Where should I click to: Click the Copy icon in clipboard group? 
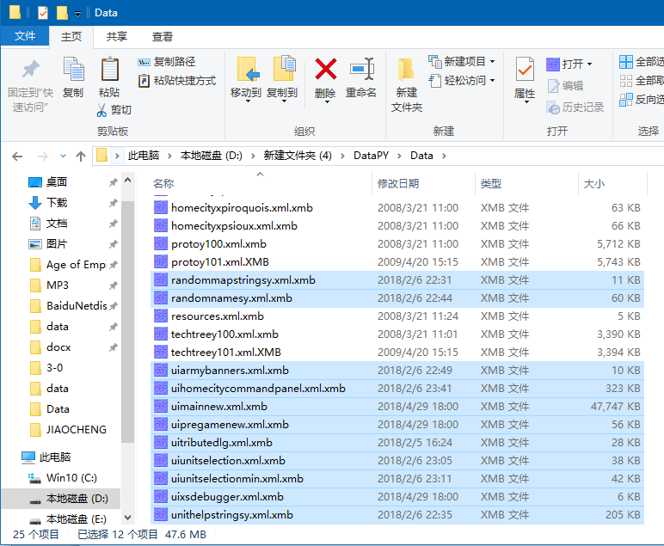[x=73, y=70]
